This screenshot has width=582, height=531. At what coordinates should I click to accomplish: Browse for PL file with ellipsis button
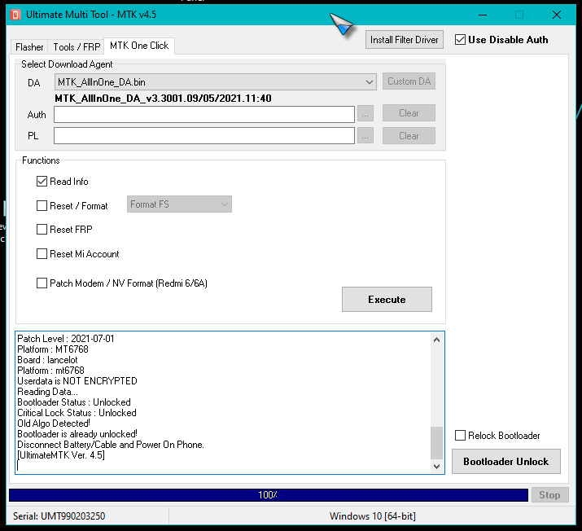pos(365,136)
